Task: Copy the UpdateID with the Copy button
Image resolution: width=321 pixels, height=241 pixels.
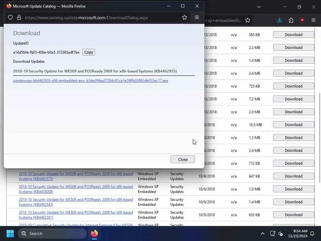Action: tap(89, 52)
